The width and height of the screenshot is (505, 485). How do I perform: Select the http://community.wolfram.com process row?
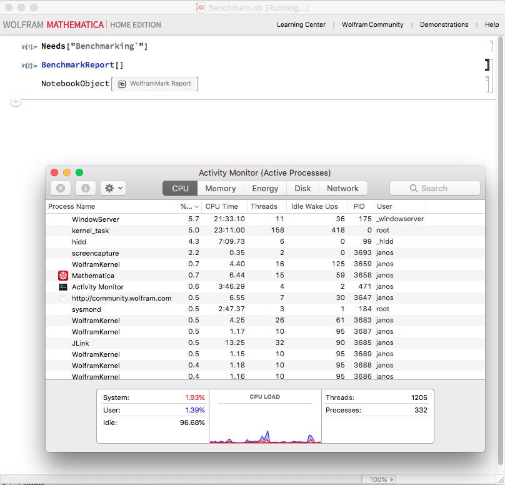(265, 298)
